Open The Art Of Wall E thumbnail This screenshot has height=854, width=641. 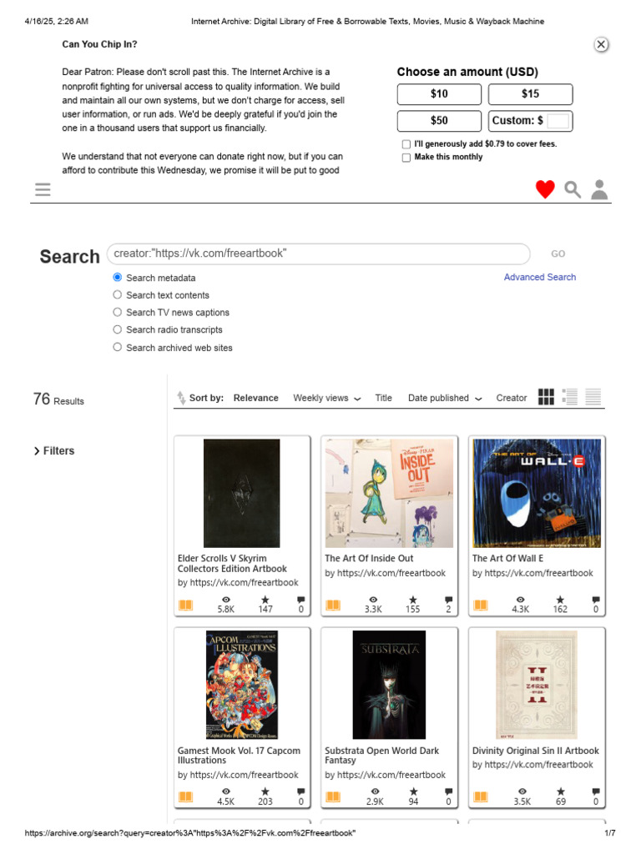(537, 493)
